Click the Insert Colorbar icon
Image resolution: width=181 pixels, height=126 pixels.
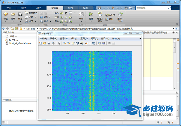(99, 43)
